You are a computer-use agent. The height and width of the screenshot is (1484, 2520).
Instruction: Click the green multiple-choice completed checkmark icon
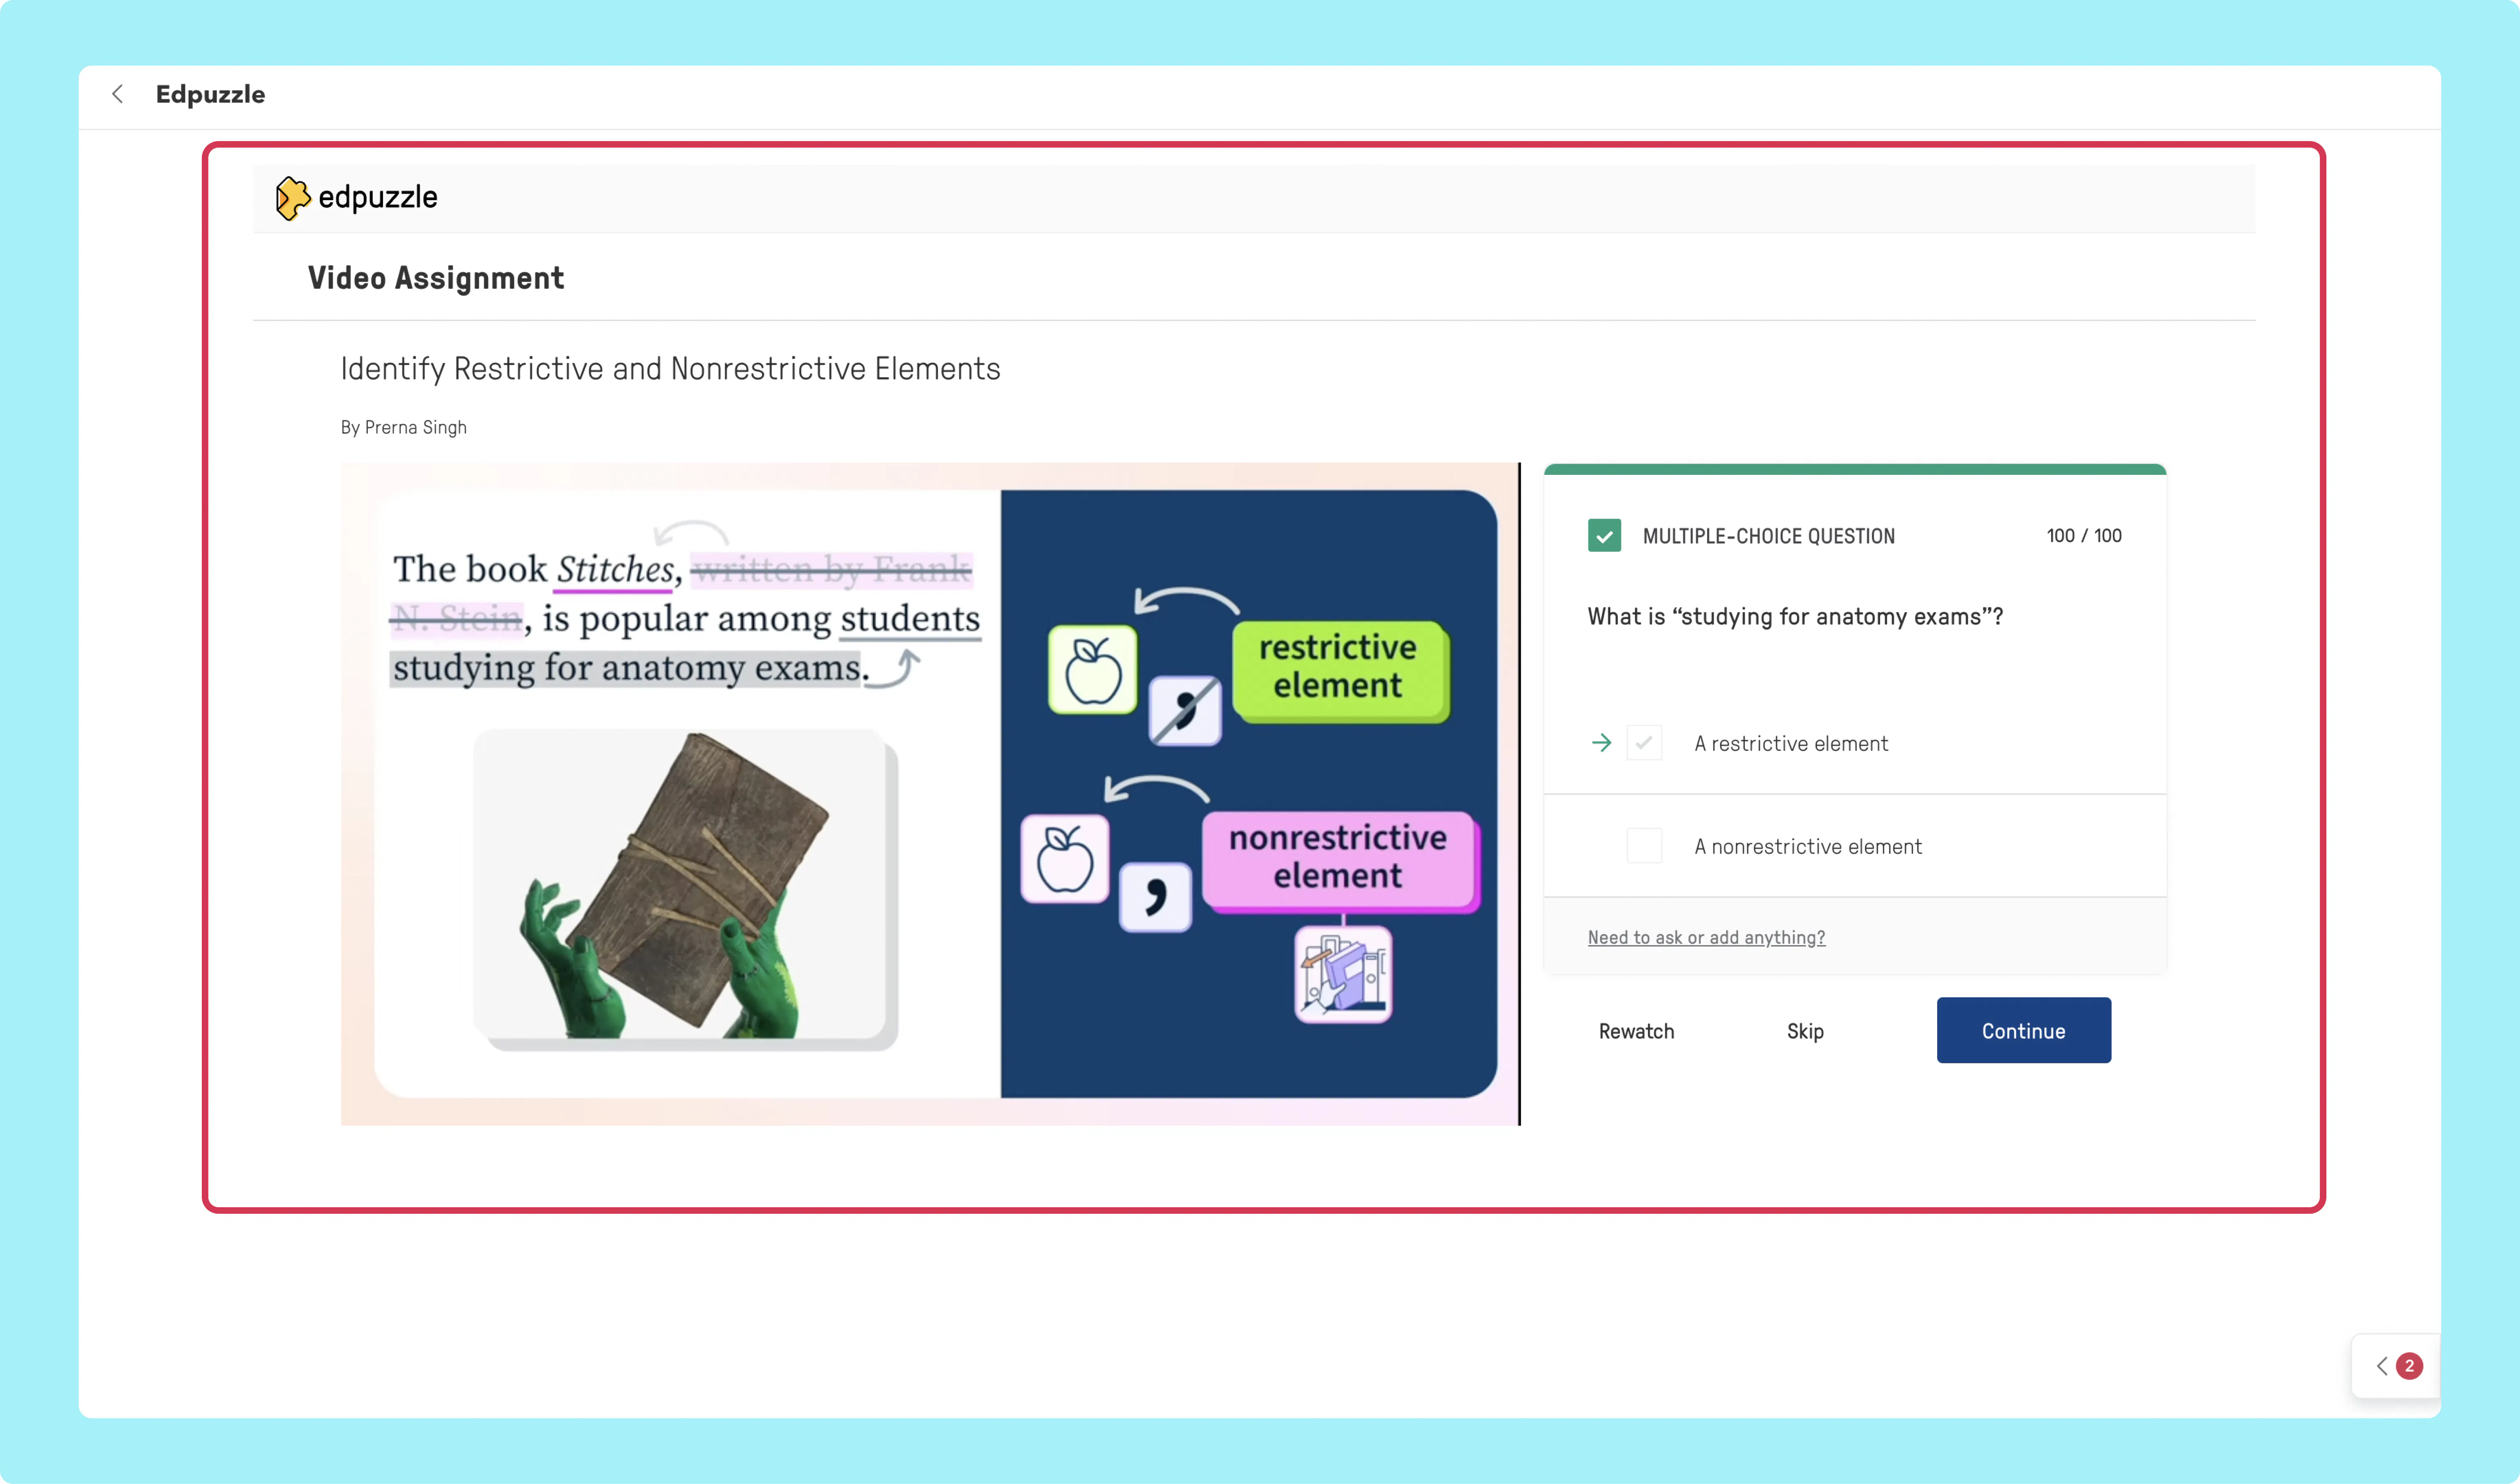(x=1604, y=535)
